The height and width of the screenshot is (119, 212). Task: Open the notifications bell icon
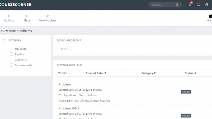click(x=190, y=4)
